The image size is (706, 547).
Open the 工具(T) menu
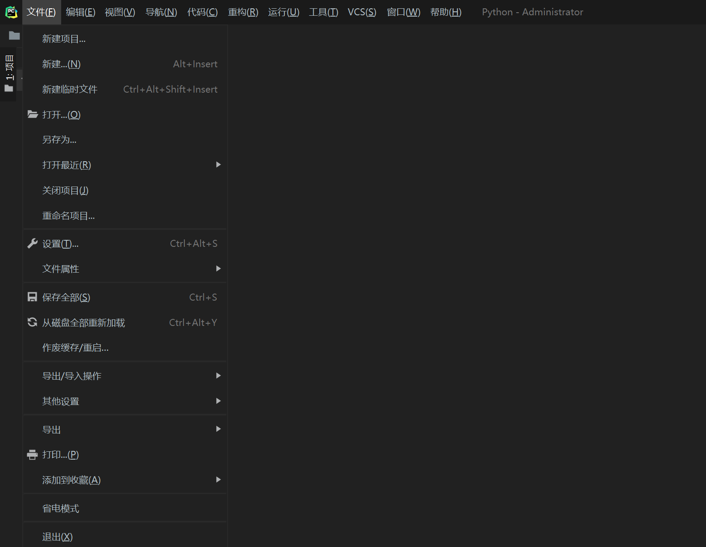point(324,12)
